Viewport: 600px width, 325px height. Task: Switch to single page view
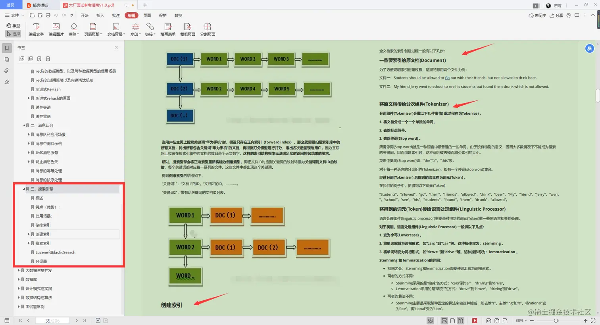click(x=452, y=321)
